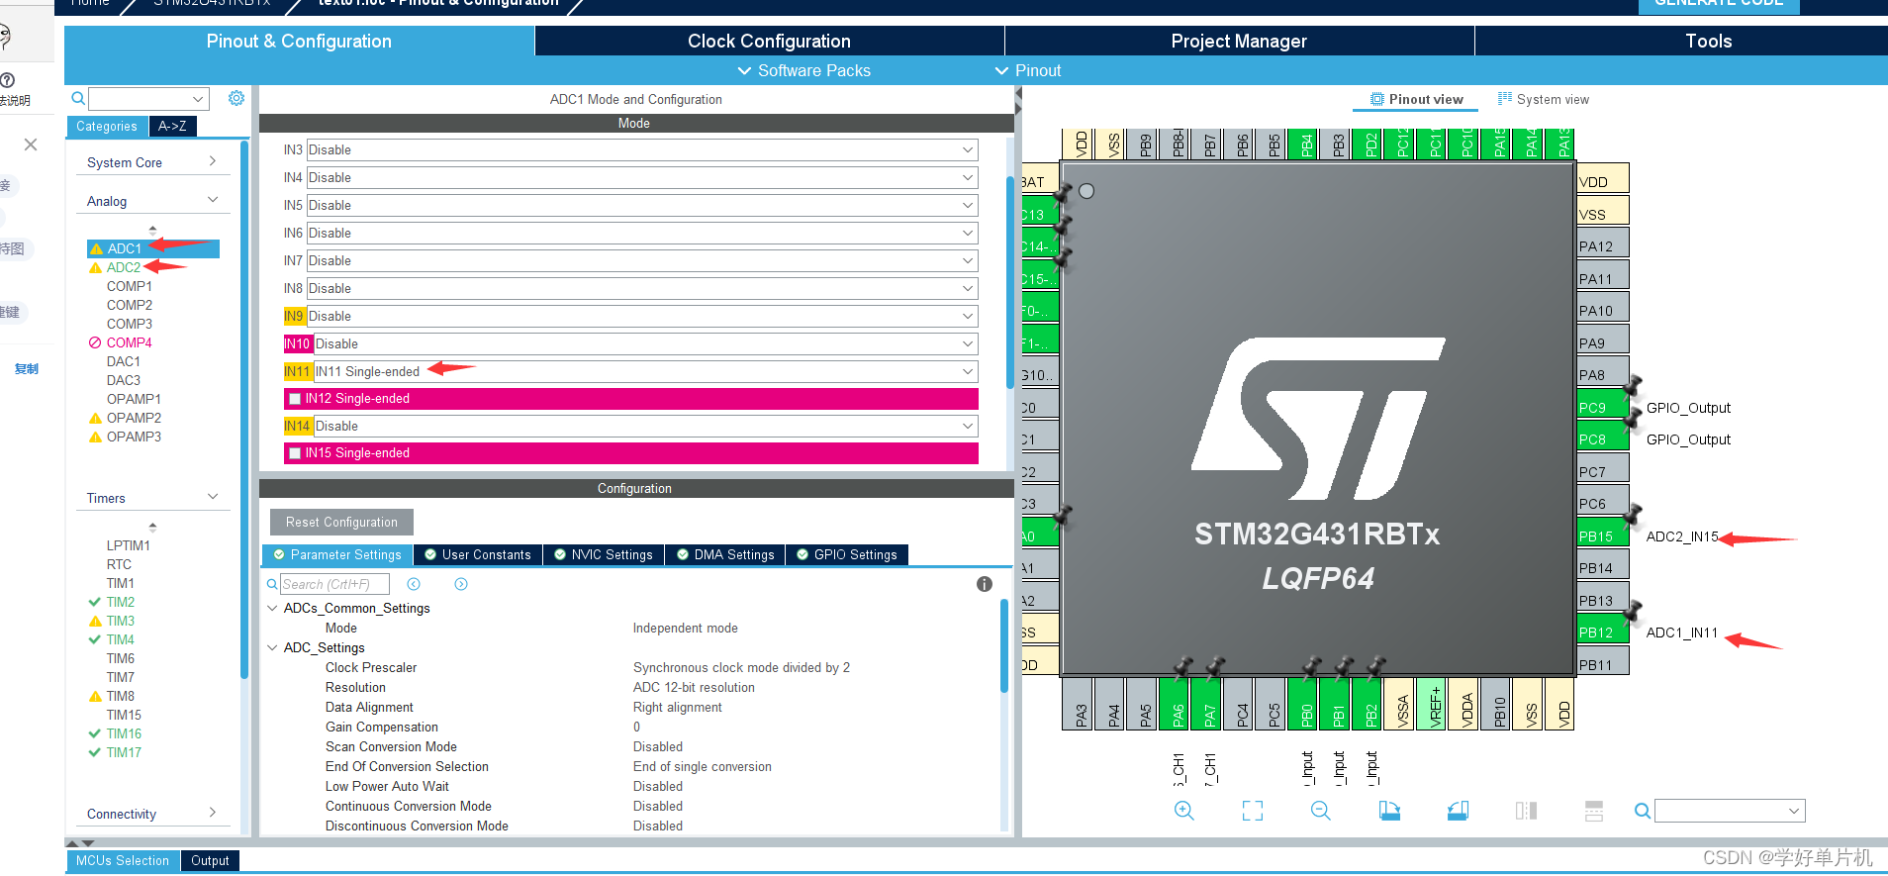Select COMP4 in the Analog list
Viewport: 1888px width, 876px height.
click(x=129, y=342)
